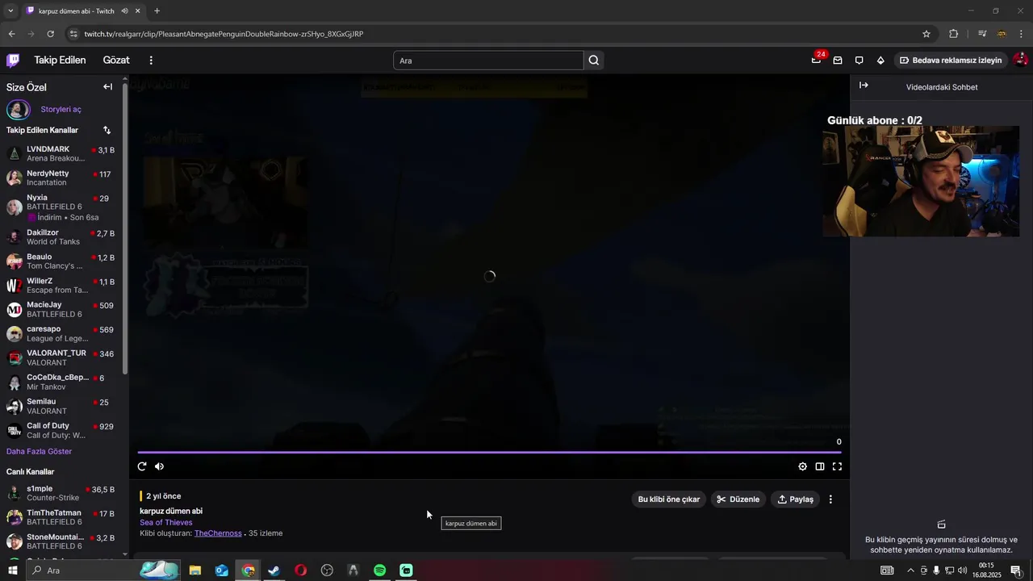Open Steam from the taskbar
1033x581 pixels.
click(x=274, y=571)
